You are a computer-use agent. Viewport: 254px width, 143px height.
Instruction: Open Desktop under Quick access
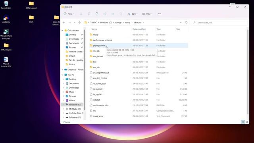click(72, 35)
